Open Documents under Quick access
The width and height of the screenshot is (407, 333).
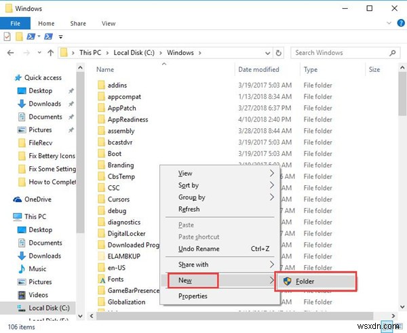[45, 117]
